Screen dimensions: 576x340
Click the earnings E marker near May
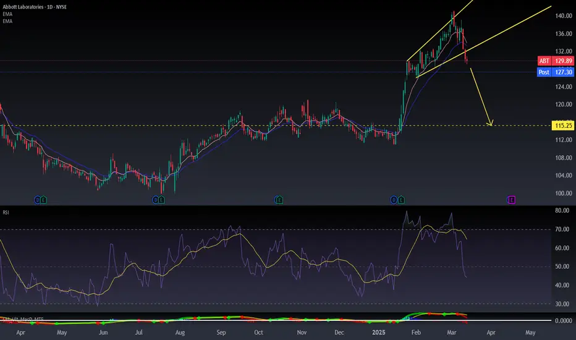click(44, 200)
